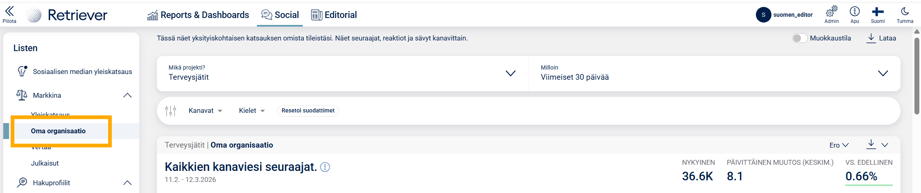Open the Milloin date range dropdown
Image resolution: width=921 pixels, height=193 pixels.
point(883,74)
